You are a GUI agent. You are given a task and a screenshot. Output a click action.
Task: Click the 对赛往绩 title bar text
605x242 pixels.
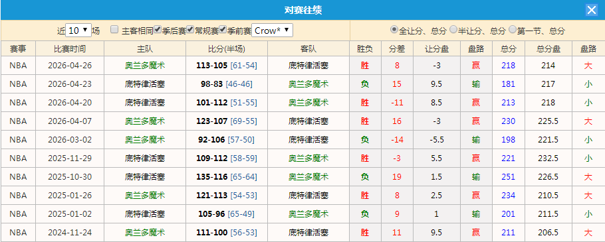pos(303,11)
